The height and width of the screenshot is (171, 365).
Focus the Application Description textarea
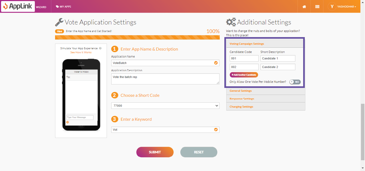165,79
